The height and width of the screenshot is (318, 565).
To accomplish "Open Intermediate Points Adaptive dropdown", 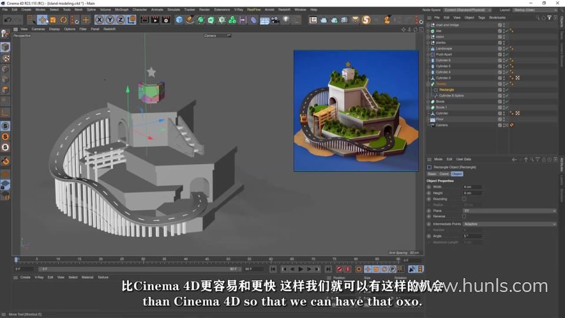I will pos(510,224).
